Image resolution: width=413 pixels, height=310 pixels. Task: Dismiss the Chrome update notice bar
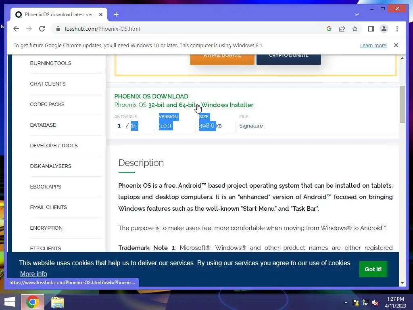[x=396, y=45]
